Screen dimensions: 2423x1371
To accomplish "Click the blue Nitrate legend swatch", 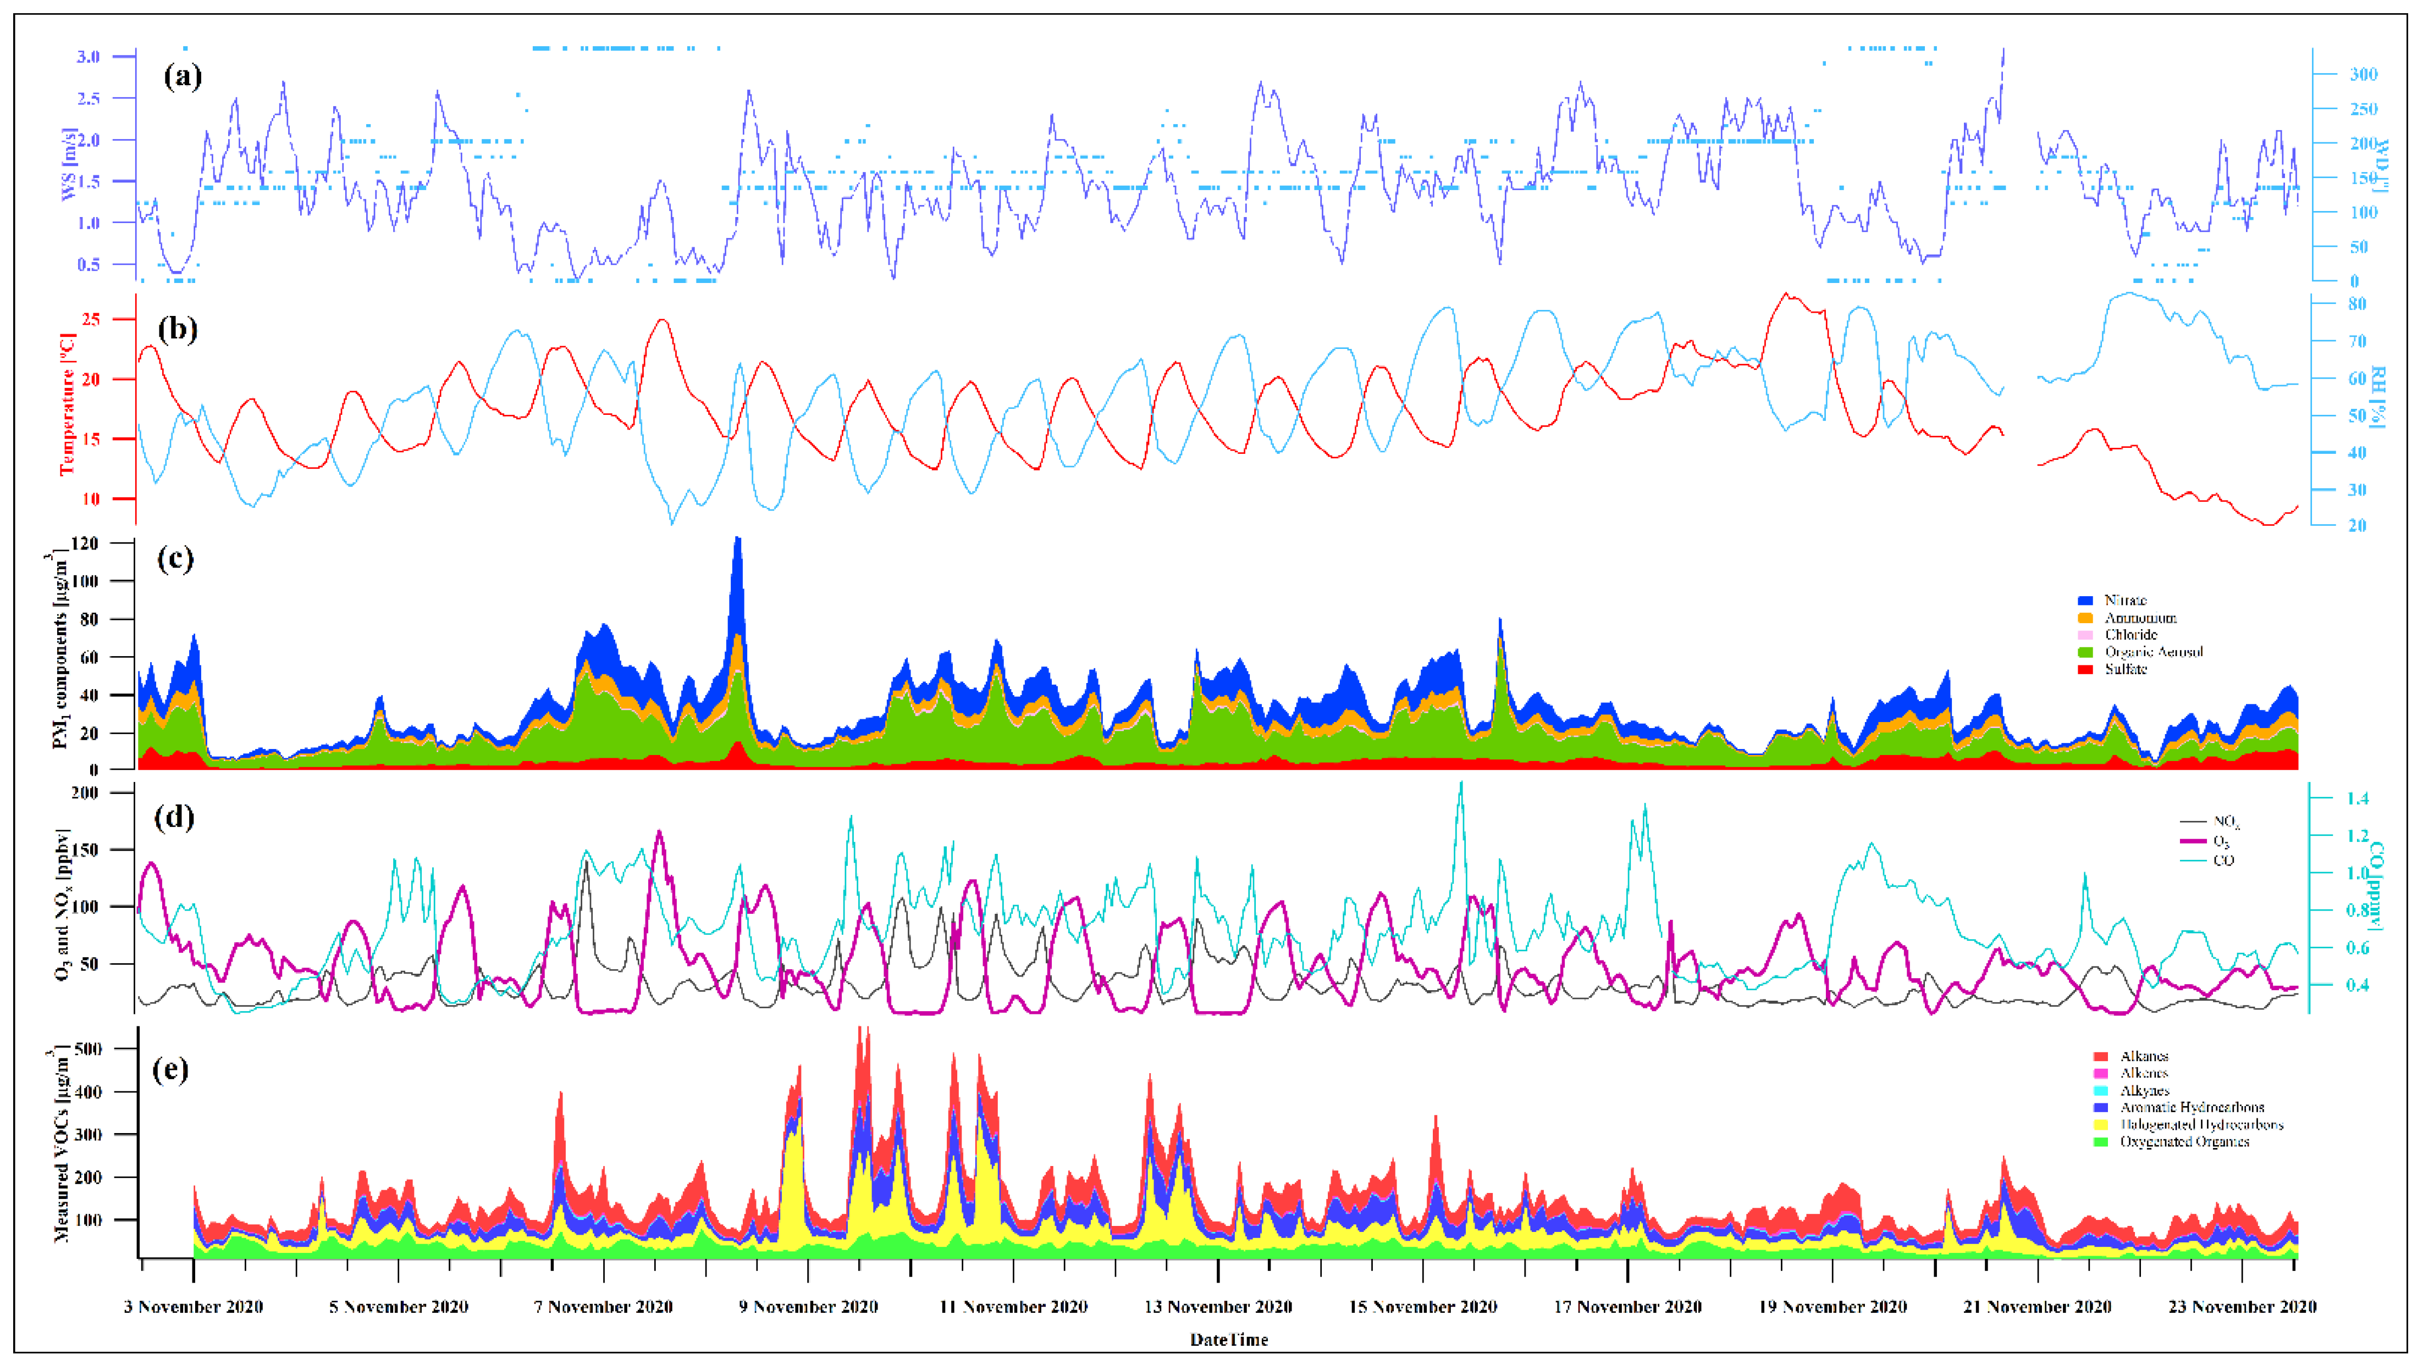I will tap(2086, 601).
